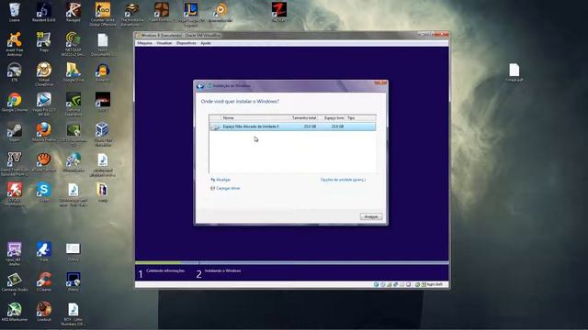Open the Máquina menu in VirtualBox
Screen dimensions: 588x330
point(144,43)
